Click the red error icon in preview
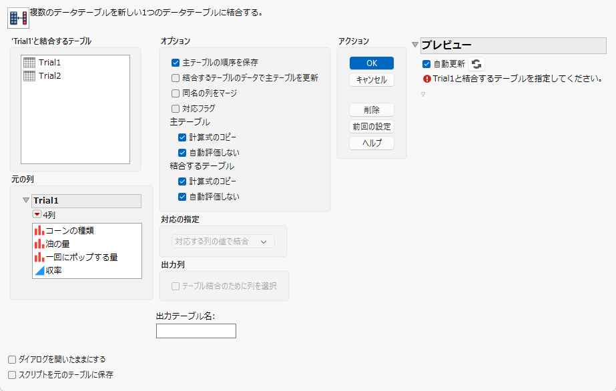The height and width of the screenshot is (391, 616). (427, 79)
